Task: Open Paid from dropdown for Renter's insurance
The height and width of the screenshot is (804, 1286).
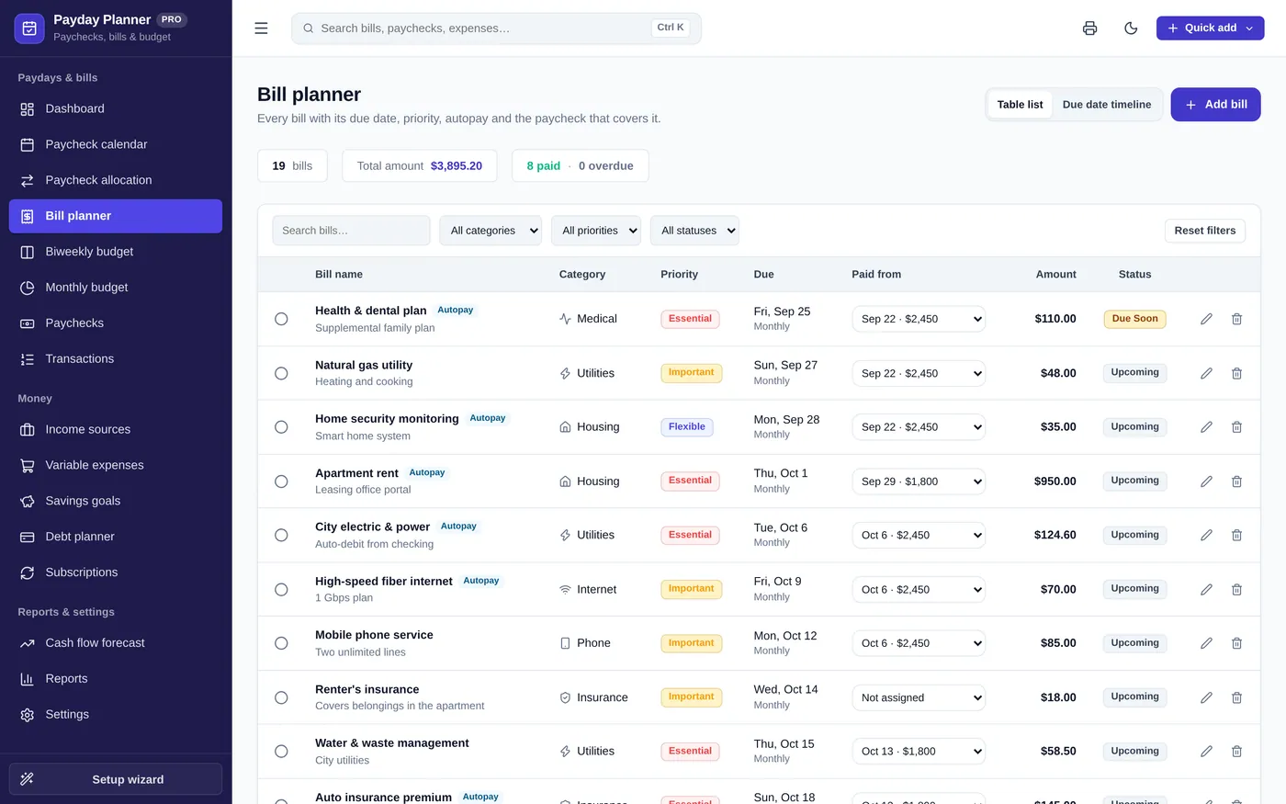Action: click(919, 697)
